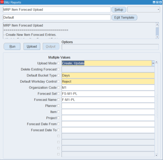This screenshot has width=163, height=160.
Task: Toggle Forecast Date From multiple values checkbox
Action: 58,124
